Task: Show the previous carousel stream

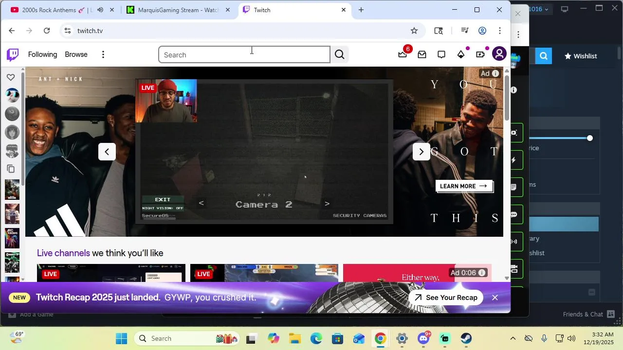Action: click(107, 152)
